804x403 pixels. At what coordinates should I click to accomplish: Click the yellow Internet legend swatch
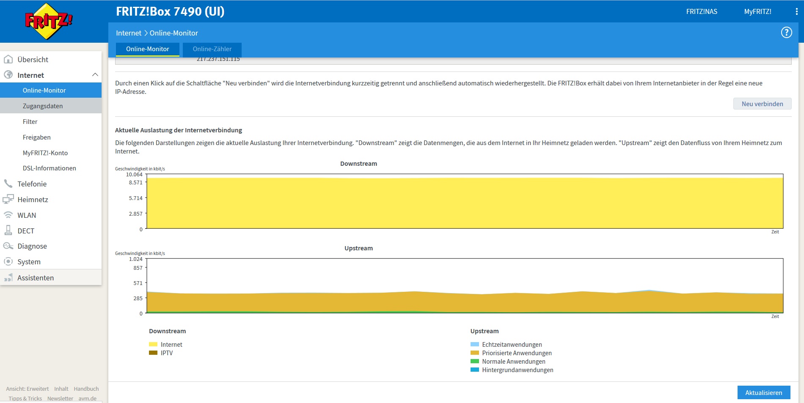(x=153, y=344)
